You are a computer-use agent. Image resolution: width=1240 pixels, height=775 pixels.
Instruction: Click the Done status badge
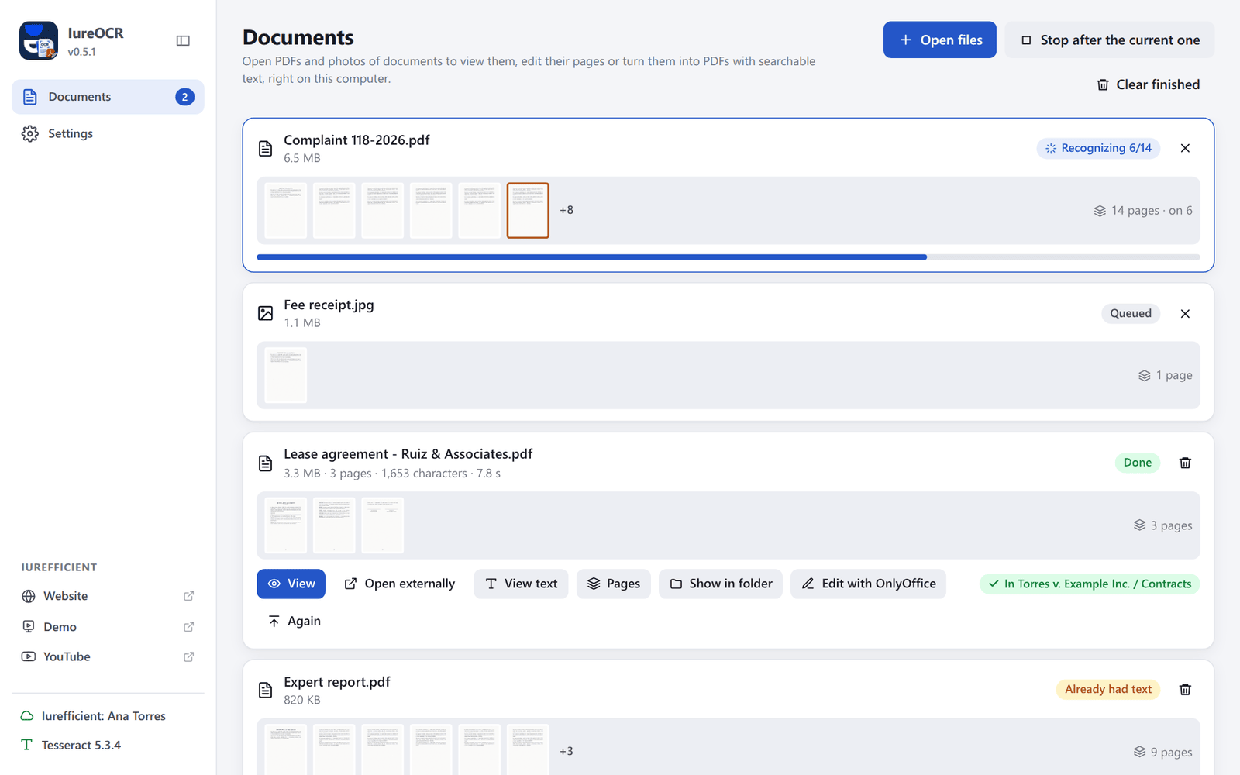point(1137,463)
